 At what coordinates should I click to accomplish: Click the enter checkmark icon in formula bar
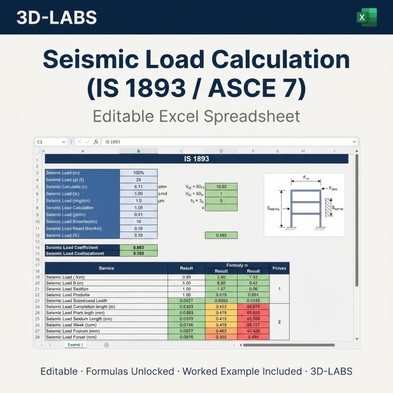tap(87, 142)
